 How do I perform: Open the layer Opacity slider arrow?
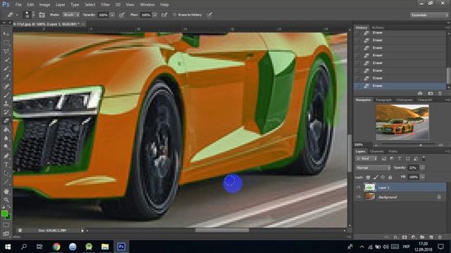pyautogui.click(x=422, y=168)
